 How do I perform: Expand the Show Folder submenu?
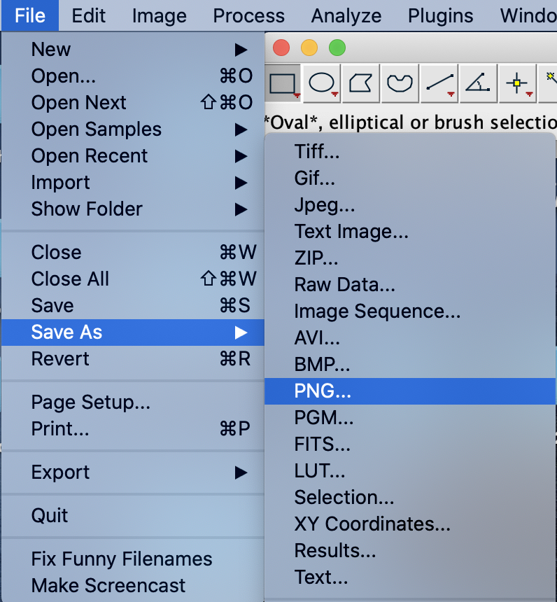[133, 209]
